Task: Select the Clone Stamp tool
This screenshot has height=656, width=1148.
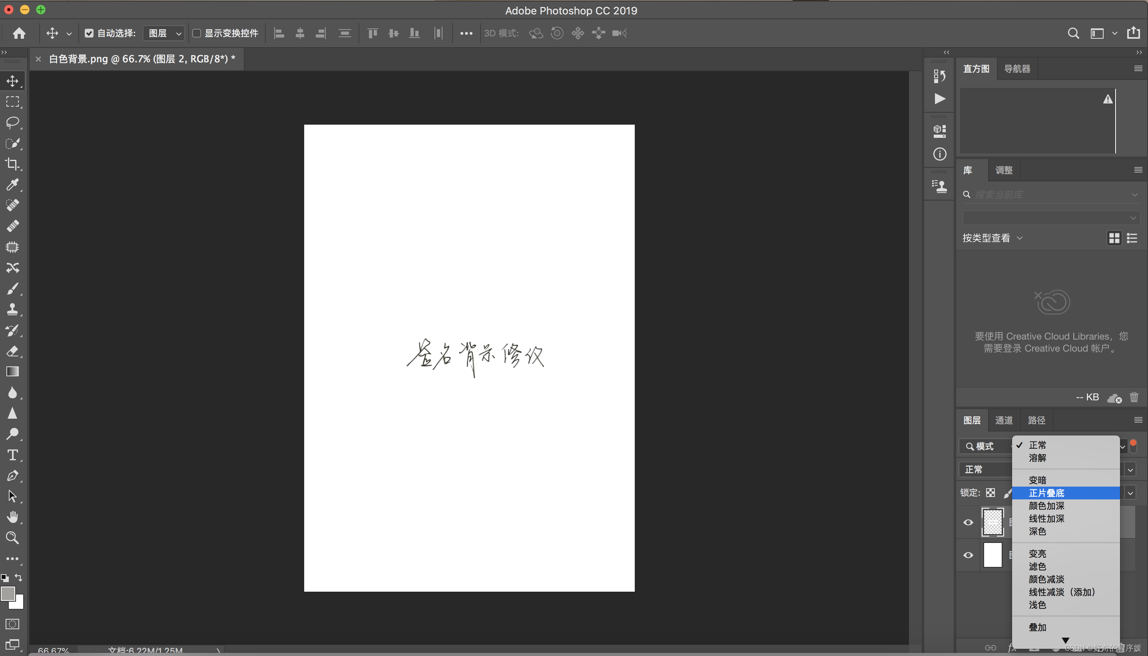Action: pyautogui.click(x=12, y=309)
